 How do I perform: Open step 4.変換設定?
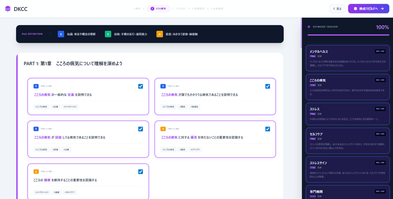199,9
